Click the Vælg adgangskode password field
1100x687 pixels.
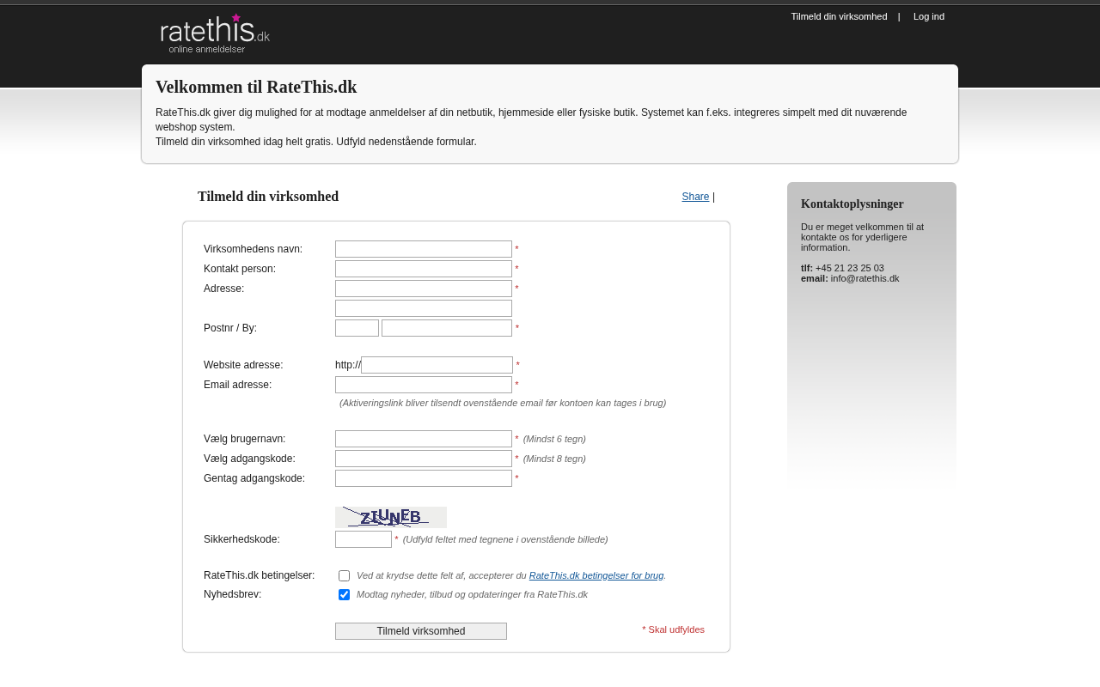point(424,459)
